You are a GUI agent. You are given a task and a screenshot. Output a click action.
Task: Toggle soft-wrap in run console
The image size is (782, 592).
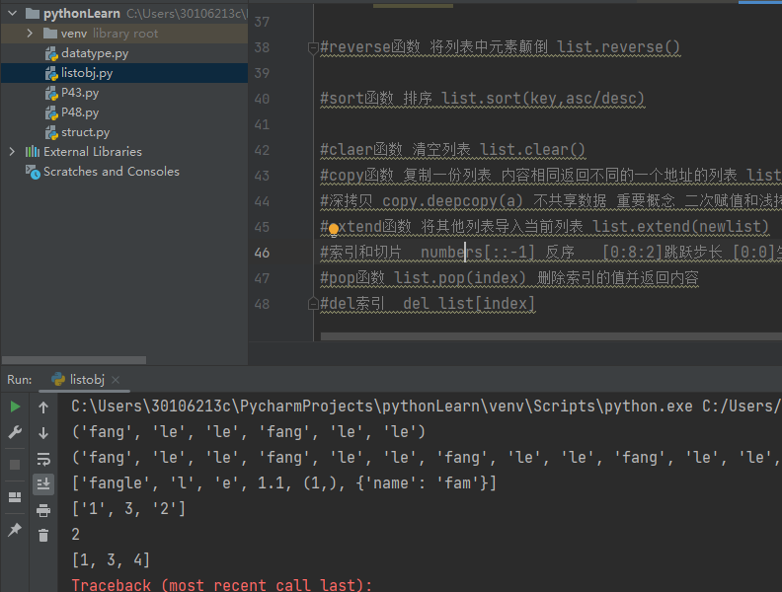point(43,459)
